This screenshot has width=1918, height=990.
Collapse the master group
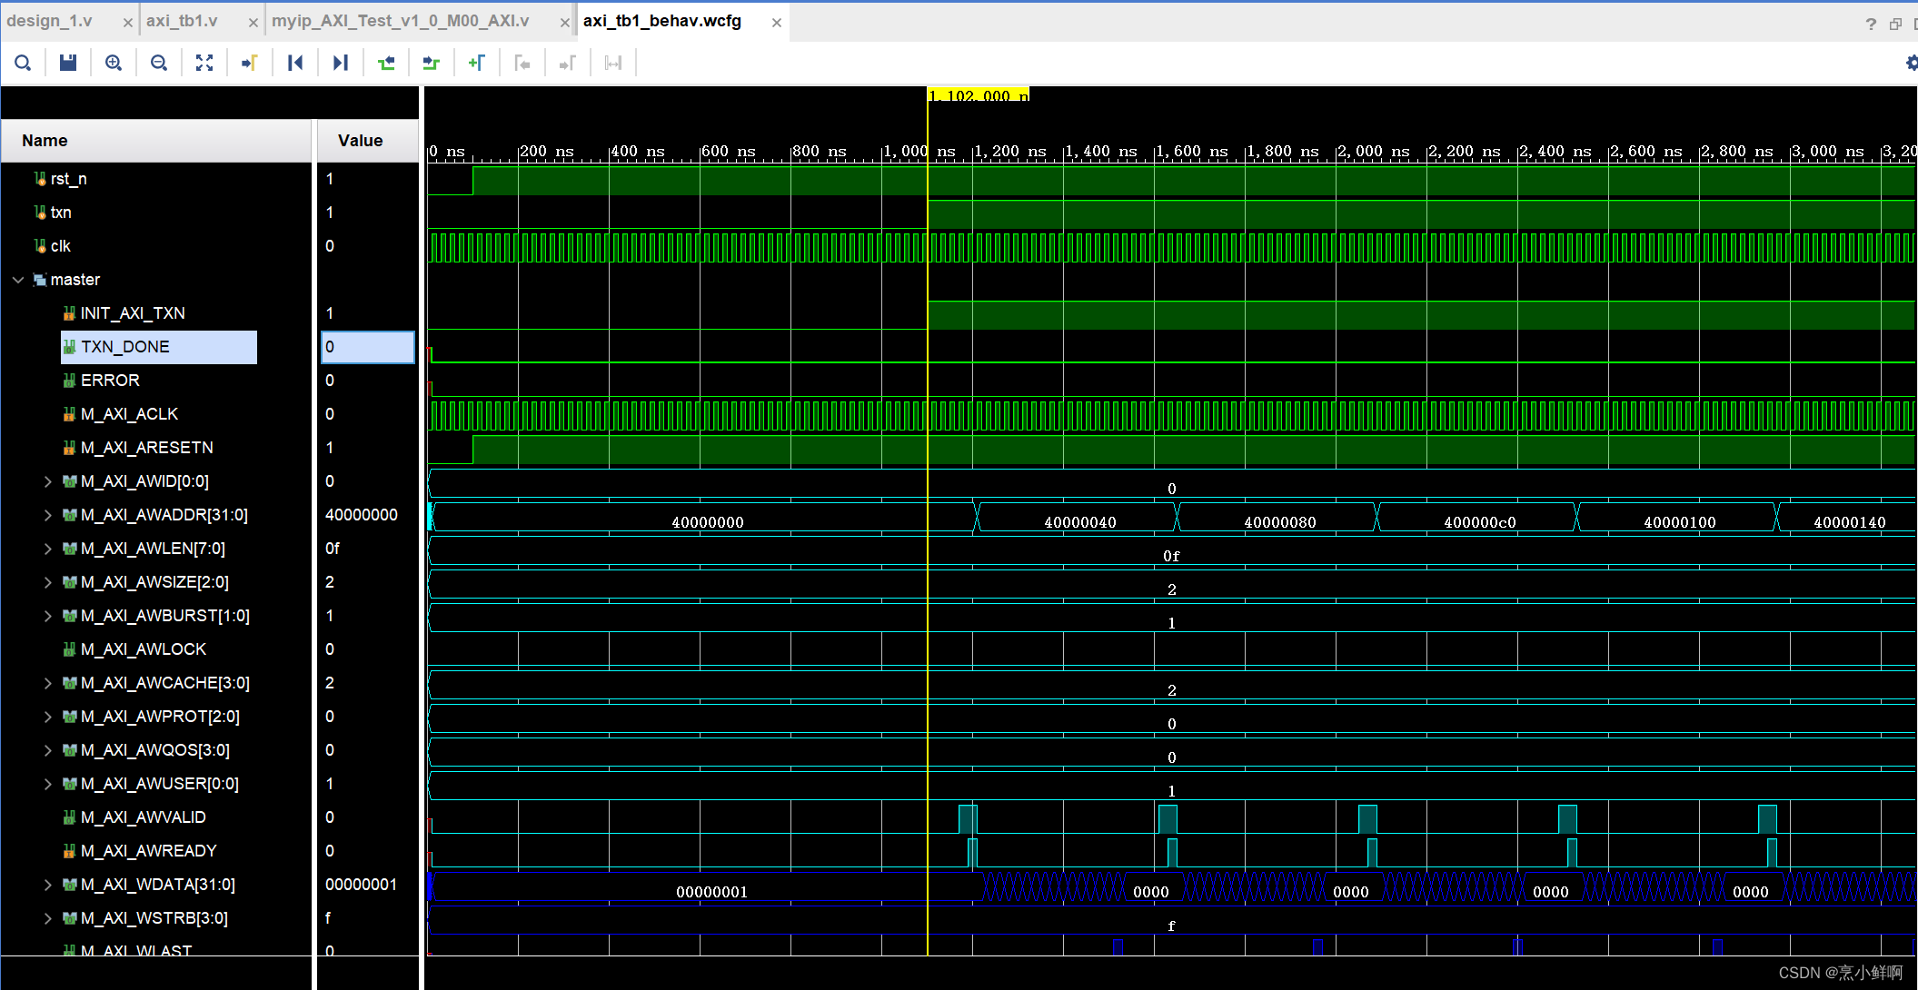coord(18,280)
